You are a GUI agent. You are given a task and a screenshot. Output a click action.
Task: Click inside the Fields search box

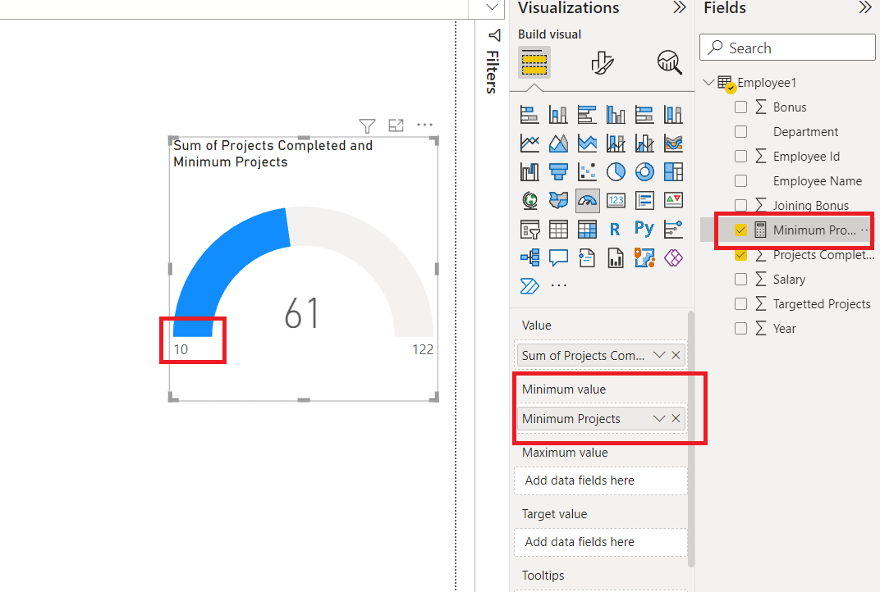click(x=786, y=48)
